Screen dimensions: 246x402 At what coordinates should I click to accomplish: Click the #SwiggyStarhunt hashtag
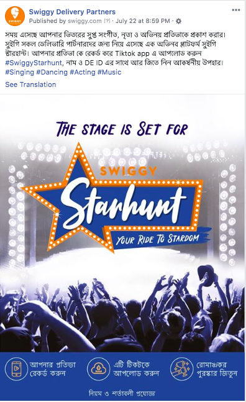tap(34, 63)
